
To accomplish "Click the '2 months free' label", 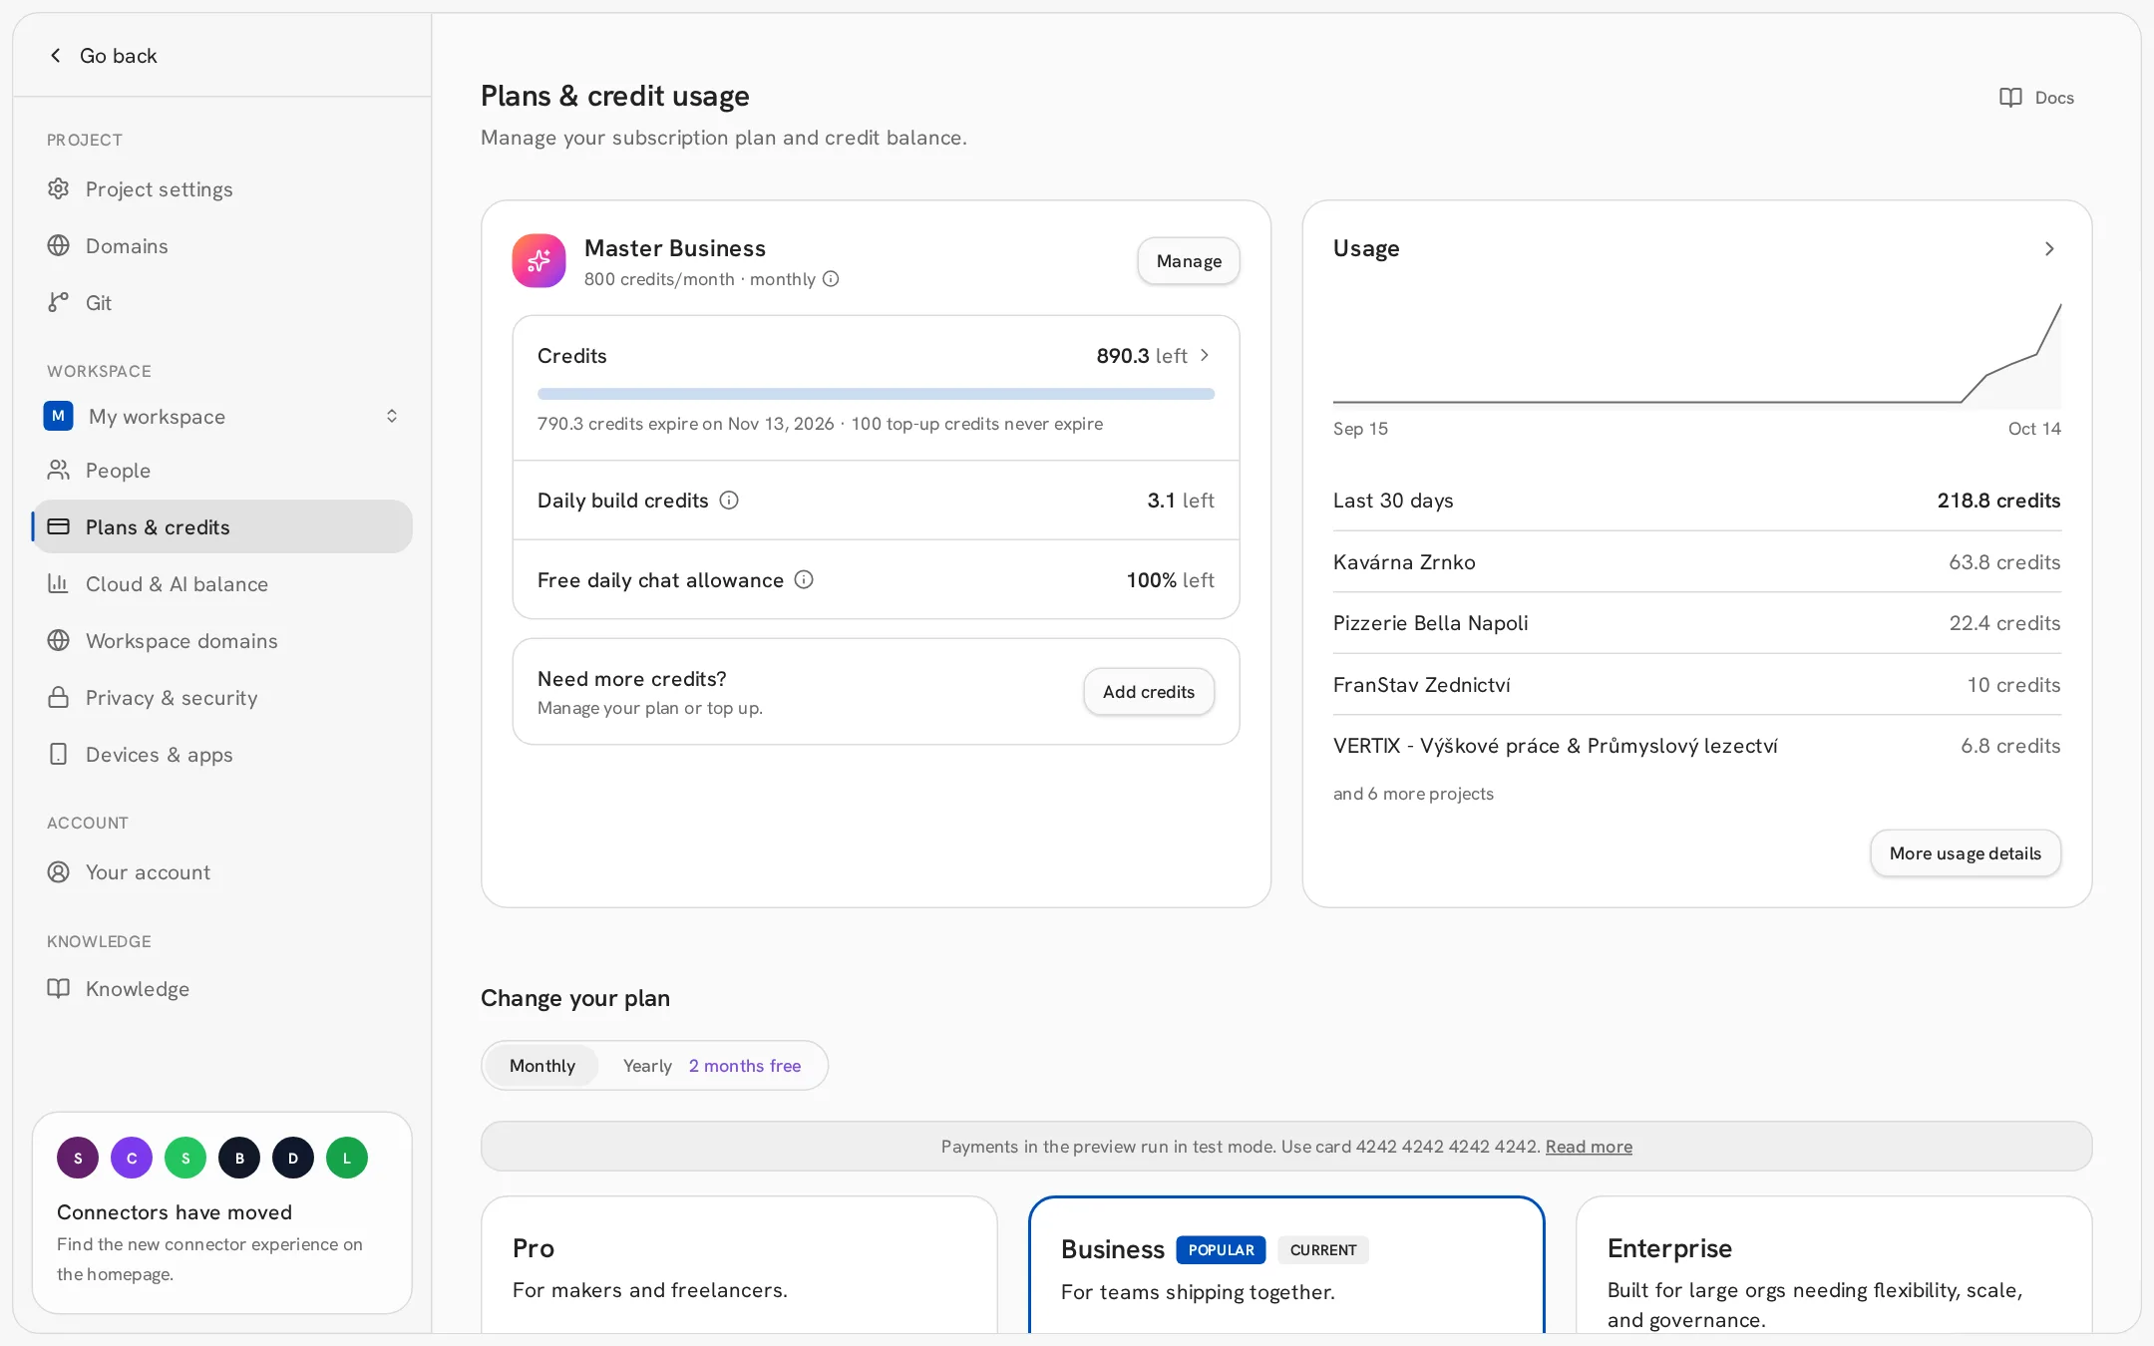I will [x=745, y=1065].
